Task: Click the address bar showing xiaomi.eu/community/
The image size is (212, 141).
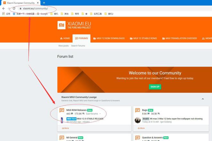Action: click(x=35, y=8)
